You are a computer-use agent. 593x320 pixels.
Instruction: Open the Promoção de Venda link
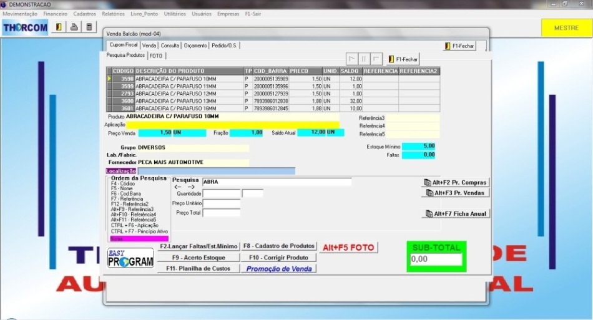(279, 269)
